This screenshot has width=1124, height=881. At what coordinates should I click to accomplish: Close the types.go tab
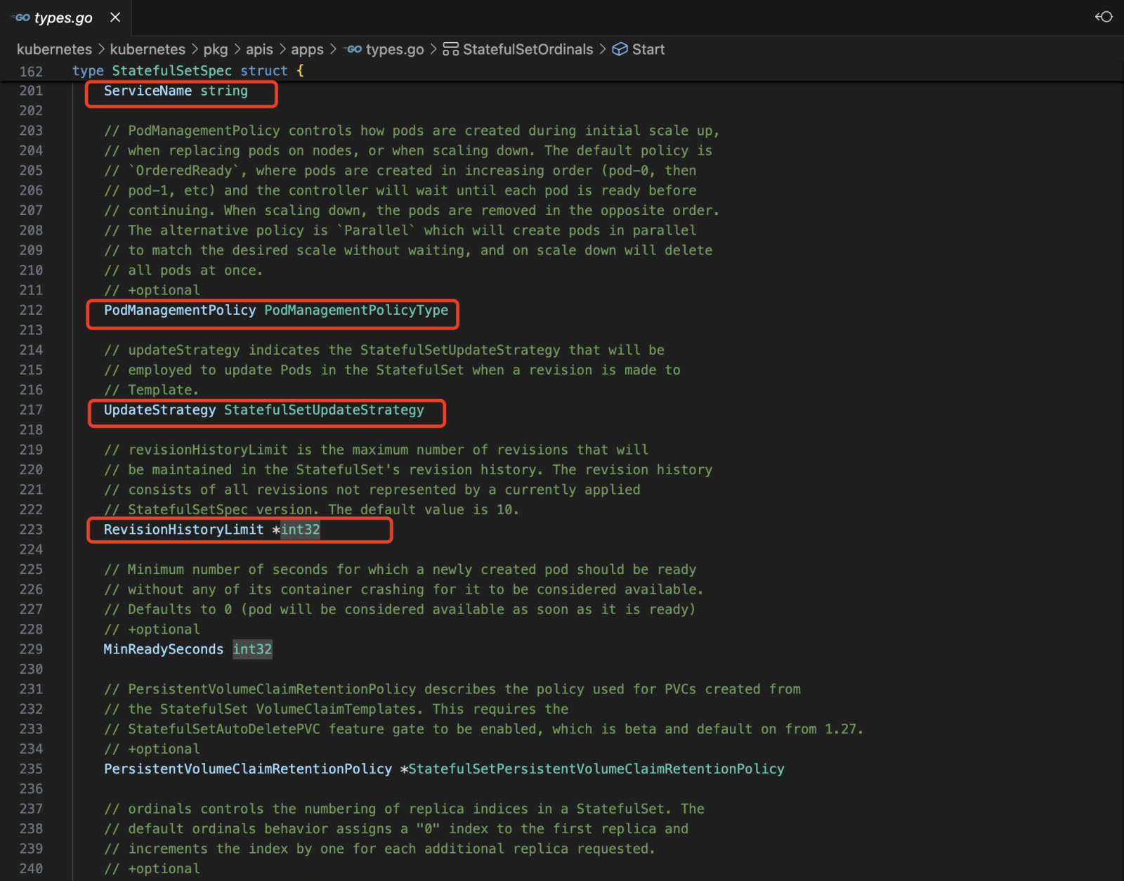pyautogui.click(x=115, y=18)
